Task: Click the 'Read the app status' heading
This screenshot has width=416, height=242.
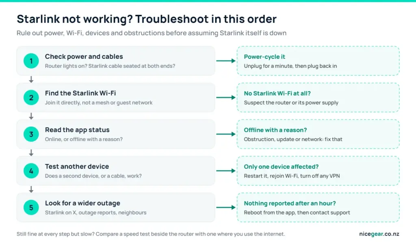Action: (x=77, y=130)
